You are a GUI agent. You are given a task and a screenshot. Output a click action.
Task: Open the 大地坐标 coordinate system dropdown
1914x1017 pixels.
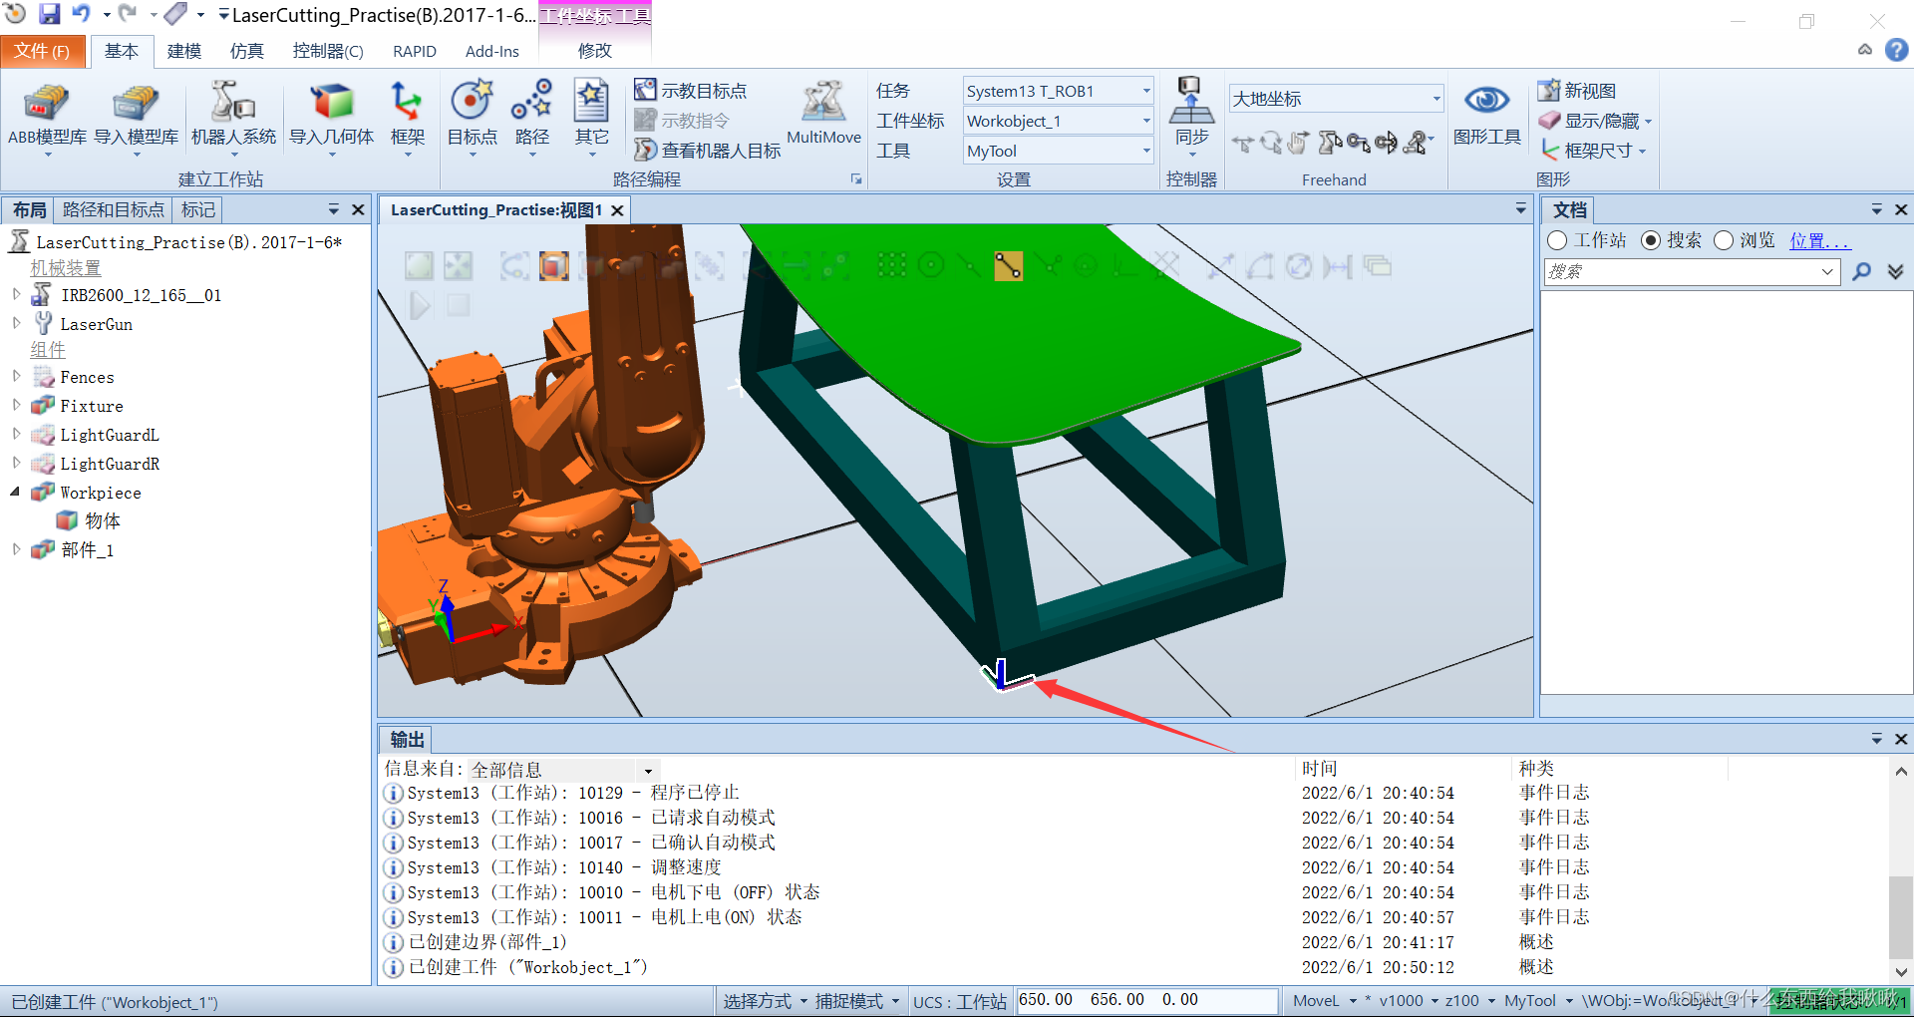tap(1336, 98)
